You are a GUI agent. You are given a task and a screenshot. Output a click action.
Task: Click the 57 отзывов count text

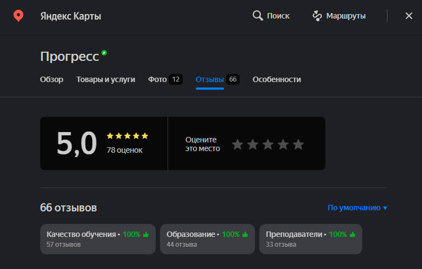pyautogui.click(x=63, y=245)
